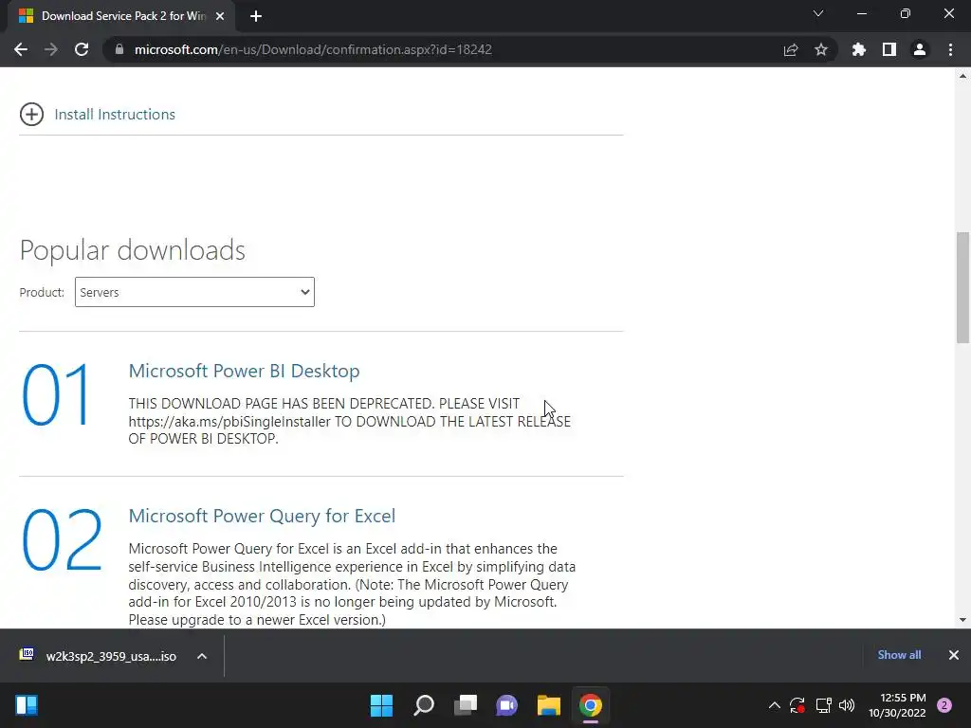Screen dimensions: 971x728
Task: Show all downloads
Action: coord(899,655)
